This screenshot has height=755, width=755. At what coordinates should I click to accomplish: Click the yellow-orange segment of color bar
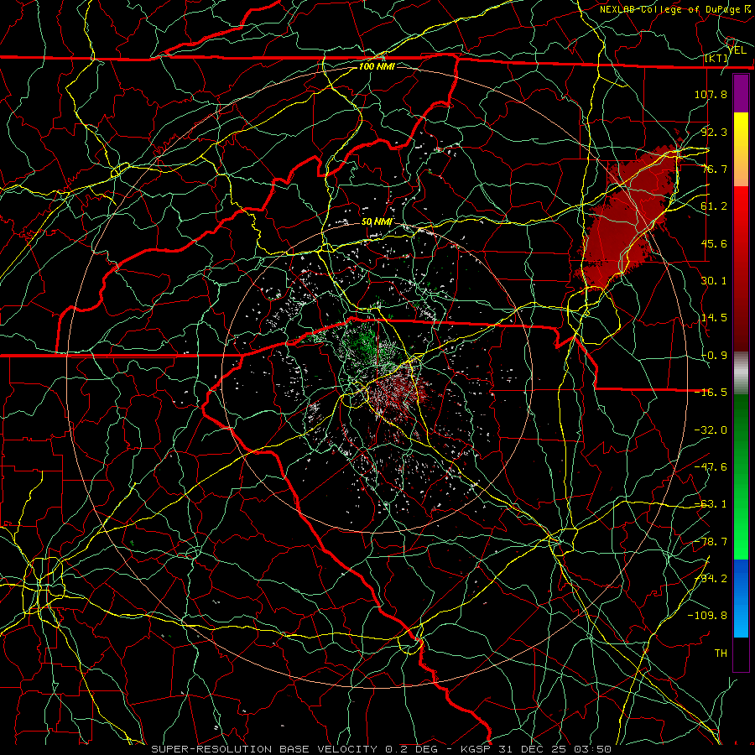coord(741,149)
